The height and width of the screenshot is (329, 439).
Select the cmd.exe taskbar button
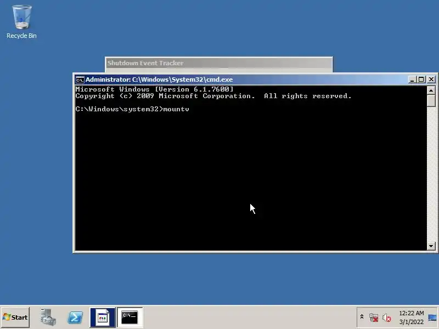(x=130, y=317)
